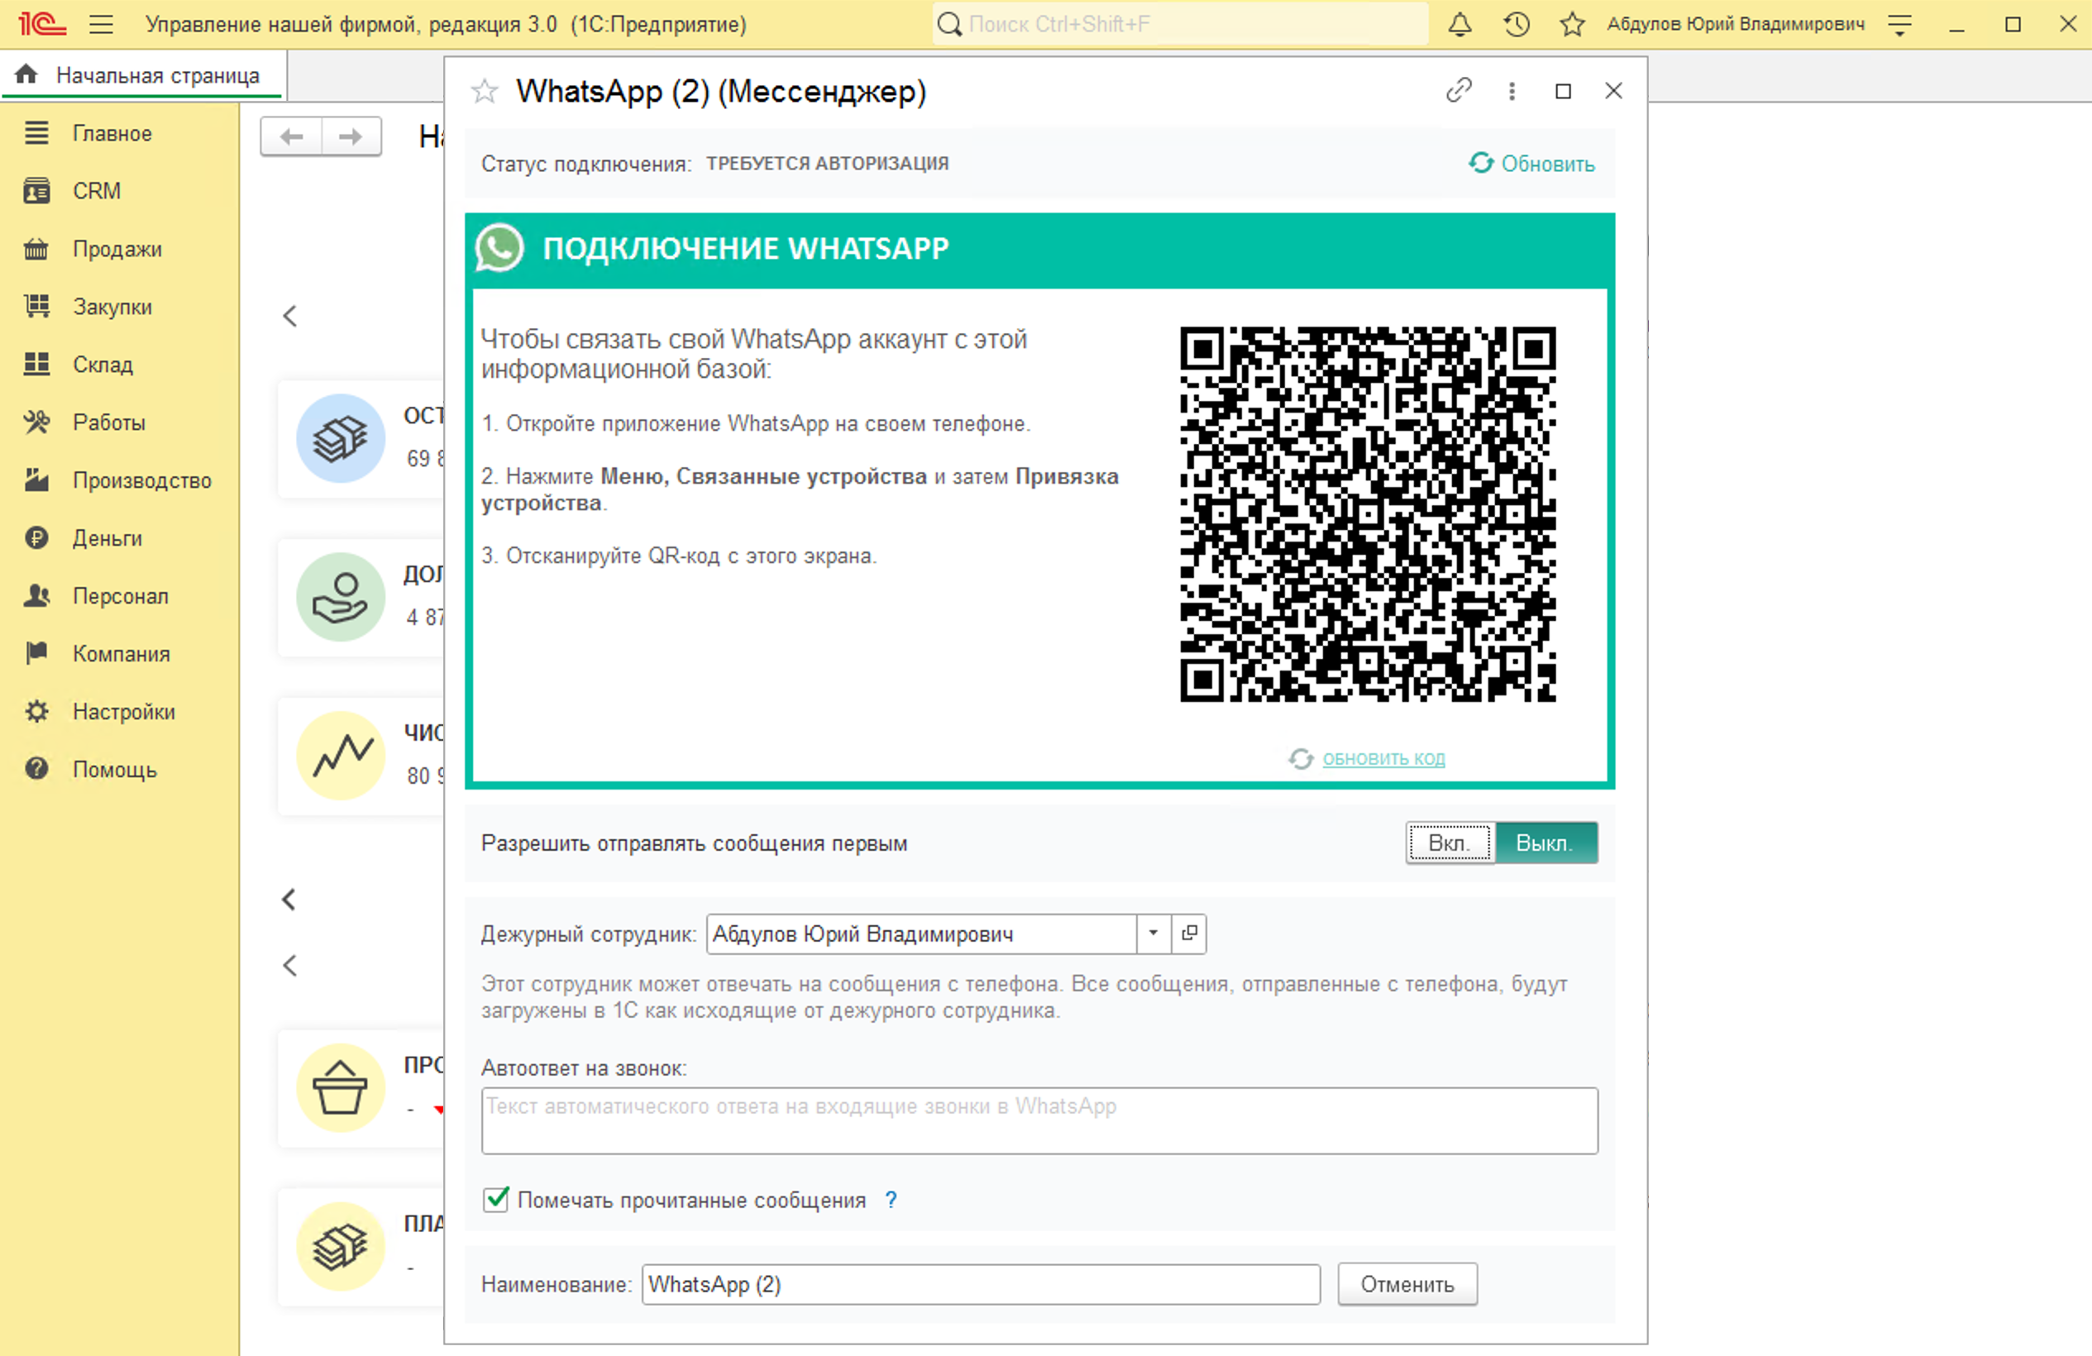Viewport: 2092px width, 1356px height.
Task: Click the link icon in the WhatsApp dialog
Action: [1459, 90]
